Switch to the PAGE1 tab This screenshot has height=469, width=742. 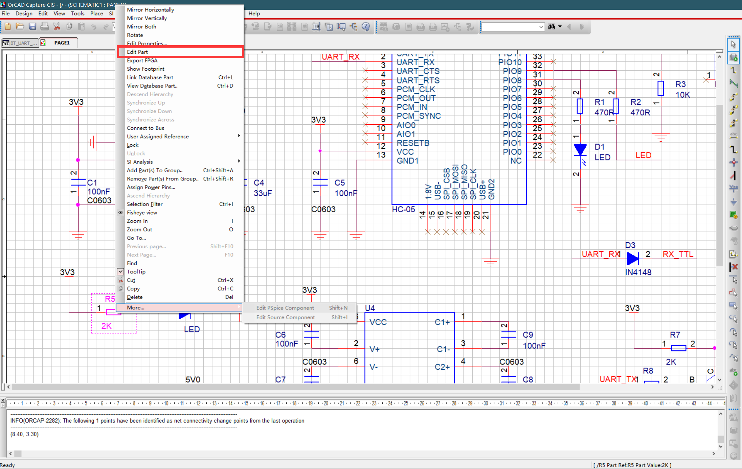(x=59, y=43)
